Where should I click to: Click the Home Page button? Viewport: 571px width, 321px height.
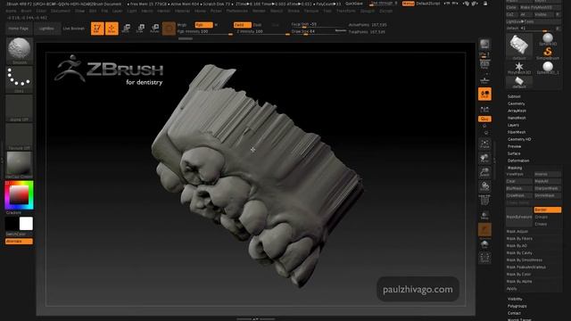coord(19,29)
